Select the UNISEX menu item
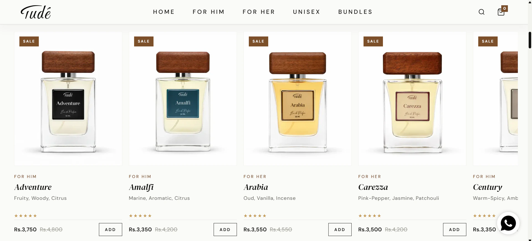532x241 pixels. [x=306, y=12]
